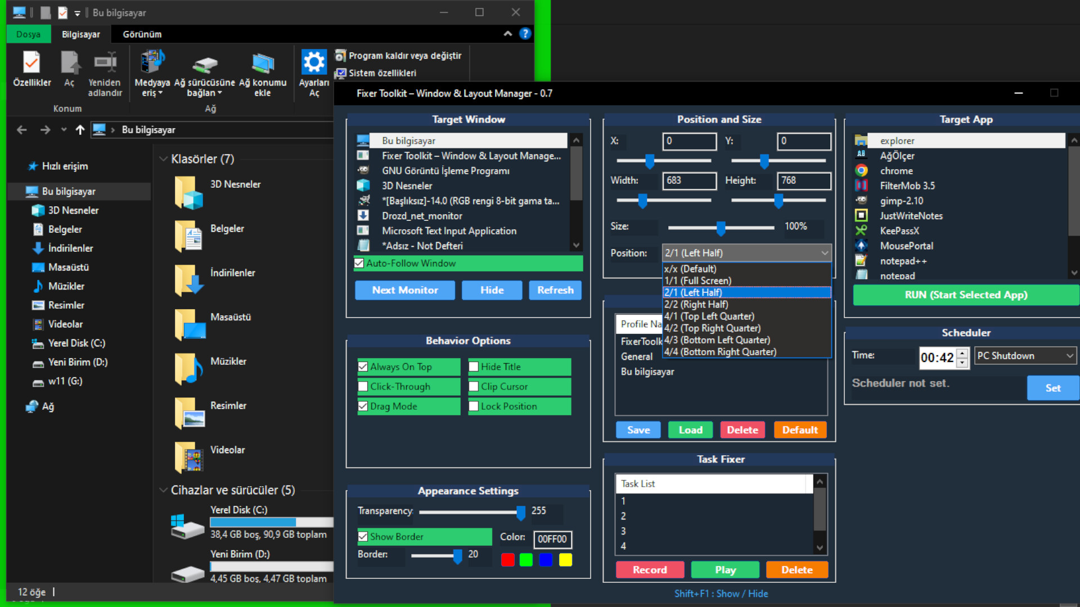Screen dimensions: 1080x607
Task: Open the Dosya menu in Explorer
Action: coord(28,34)
